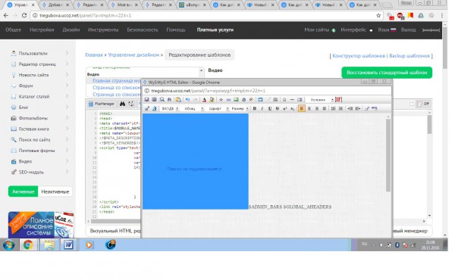
Task: Undo last action in WYSIWYG editor
Action: pyautogui.click(x=188, y=100)
